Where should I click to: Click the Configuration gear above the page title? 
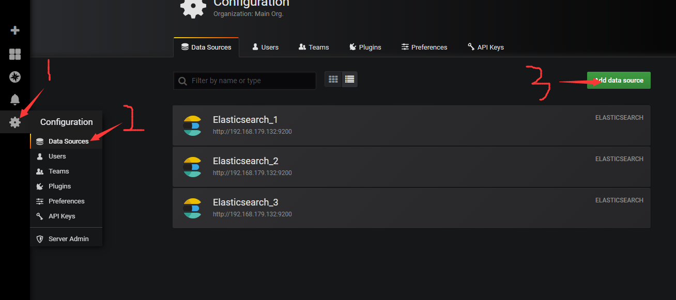click(x=193, y=8)
